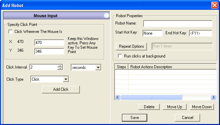Screen dimensions: 220x125
Task: Click the list's left scroll arrow
Action: point(118,97)
